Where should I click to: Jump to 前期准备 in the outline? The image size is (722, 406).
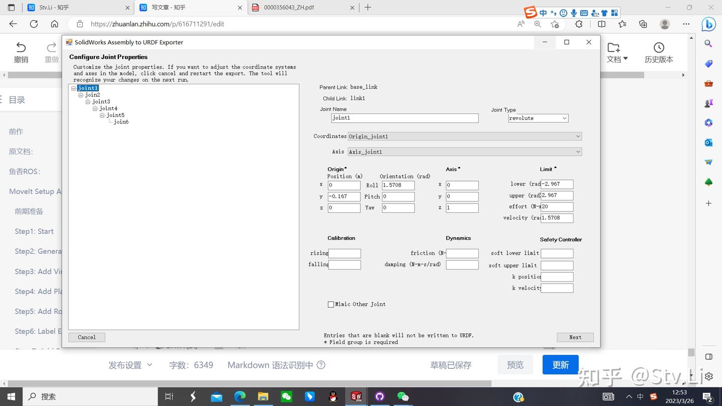tap(29, 211)
